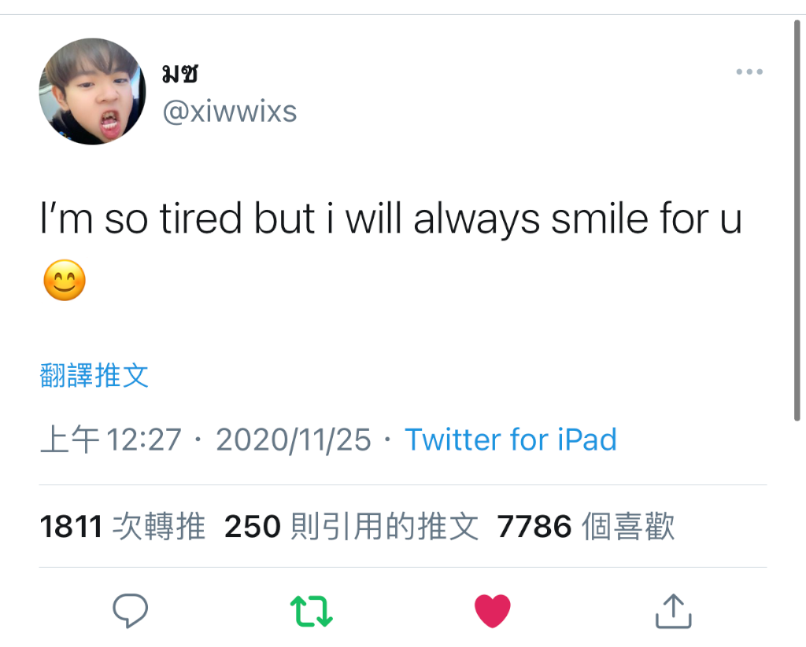The height and width of the screenshot is (647, 806).
Task: Open the Twitter for iPad source link
Action: click(511, 439)
